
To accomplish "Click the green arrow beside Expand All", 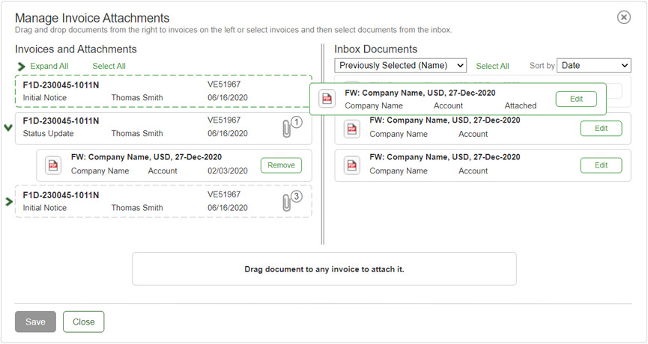I will tap(21, 67).
